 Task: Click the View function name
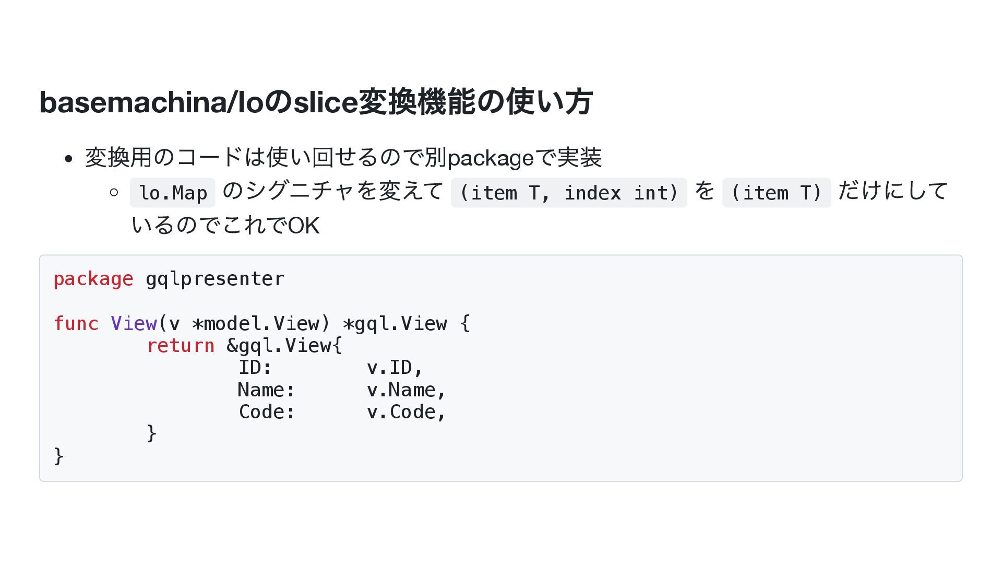tap(134, 324)
